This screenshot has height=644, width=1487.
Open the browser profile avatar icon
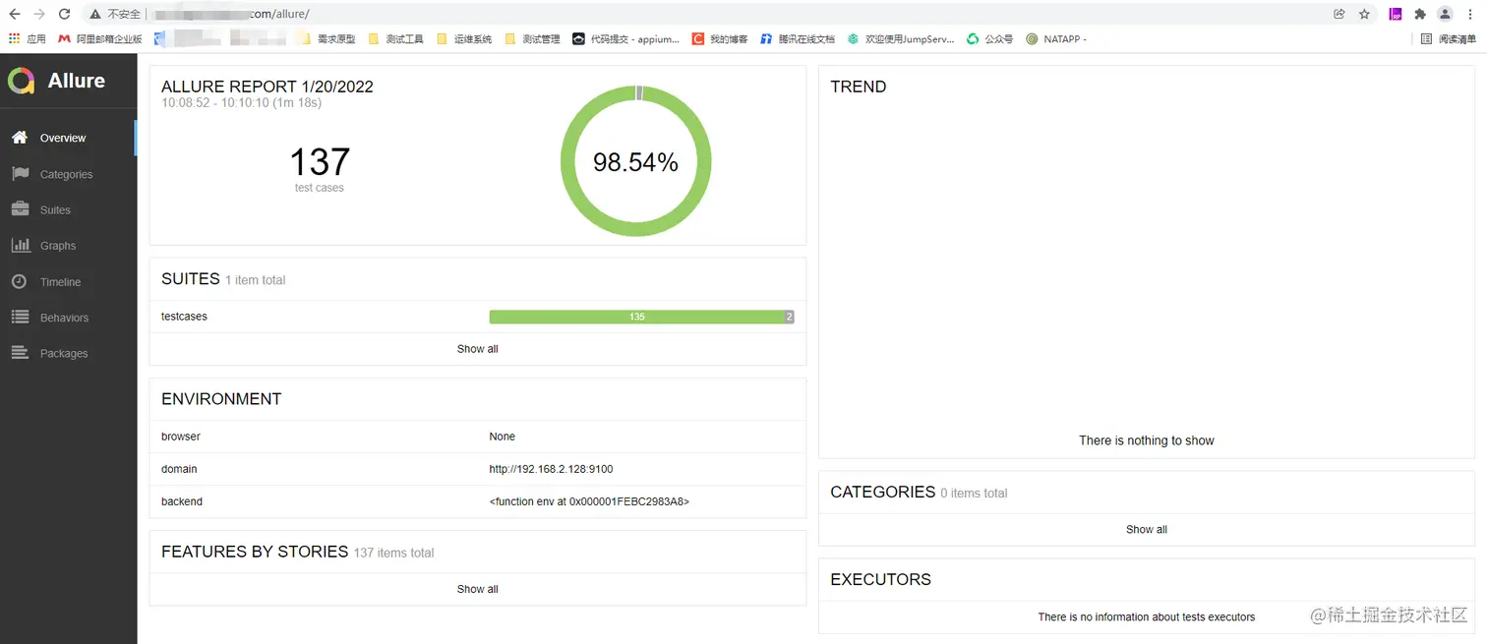pos(1445,14)
